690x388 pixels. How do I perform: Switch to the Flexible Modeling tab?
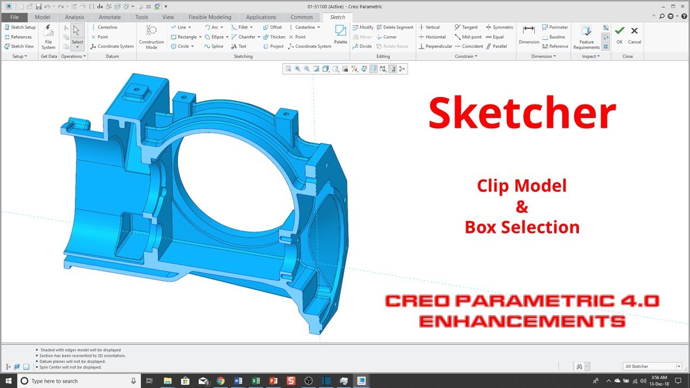210,17
